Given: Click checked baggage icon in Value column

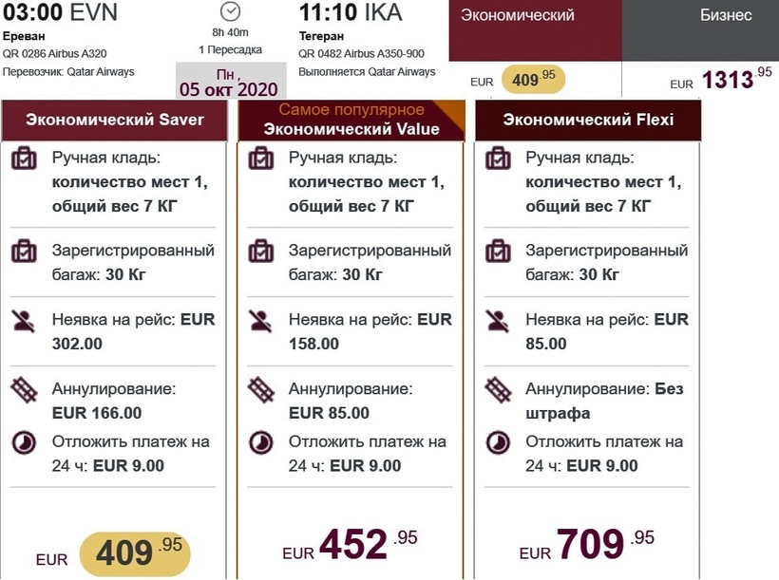Looking at the screenshot, I should click(260, 252).
